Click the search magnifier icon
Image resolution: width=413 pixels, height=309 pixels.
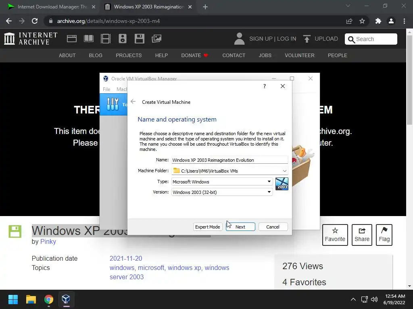click(351, 39)
